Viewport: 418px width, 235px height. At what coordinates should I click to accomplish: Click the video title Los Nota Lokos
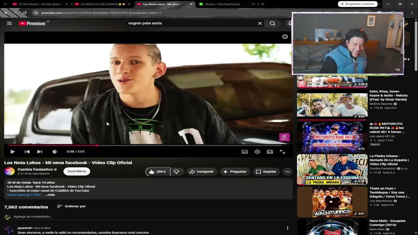click(68, 163)
